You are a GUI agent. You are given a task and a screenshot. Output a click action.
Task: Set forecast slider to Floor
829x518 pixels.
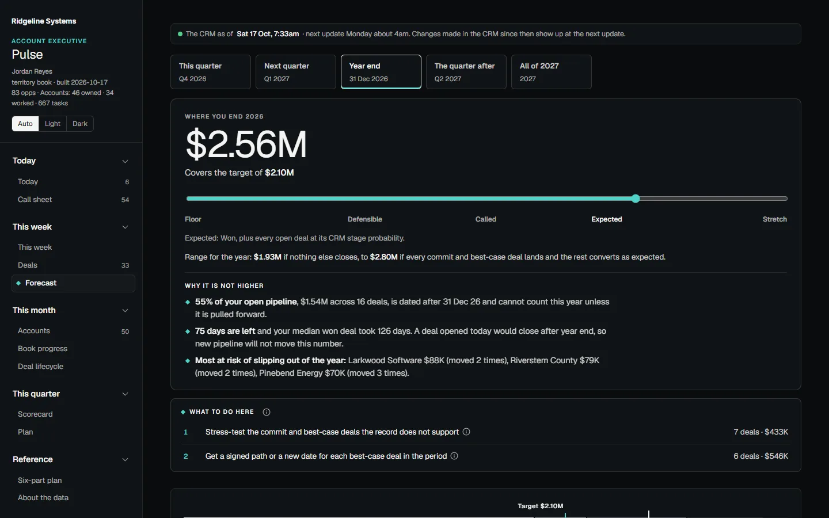193,219
